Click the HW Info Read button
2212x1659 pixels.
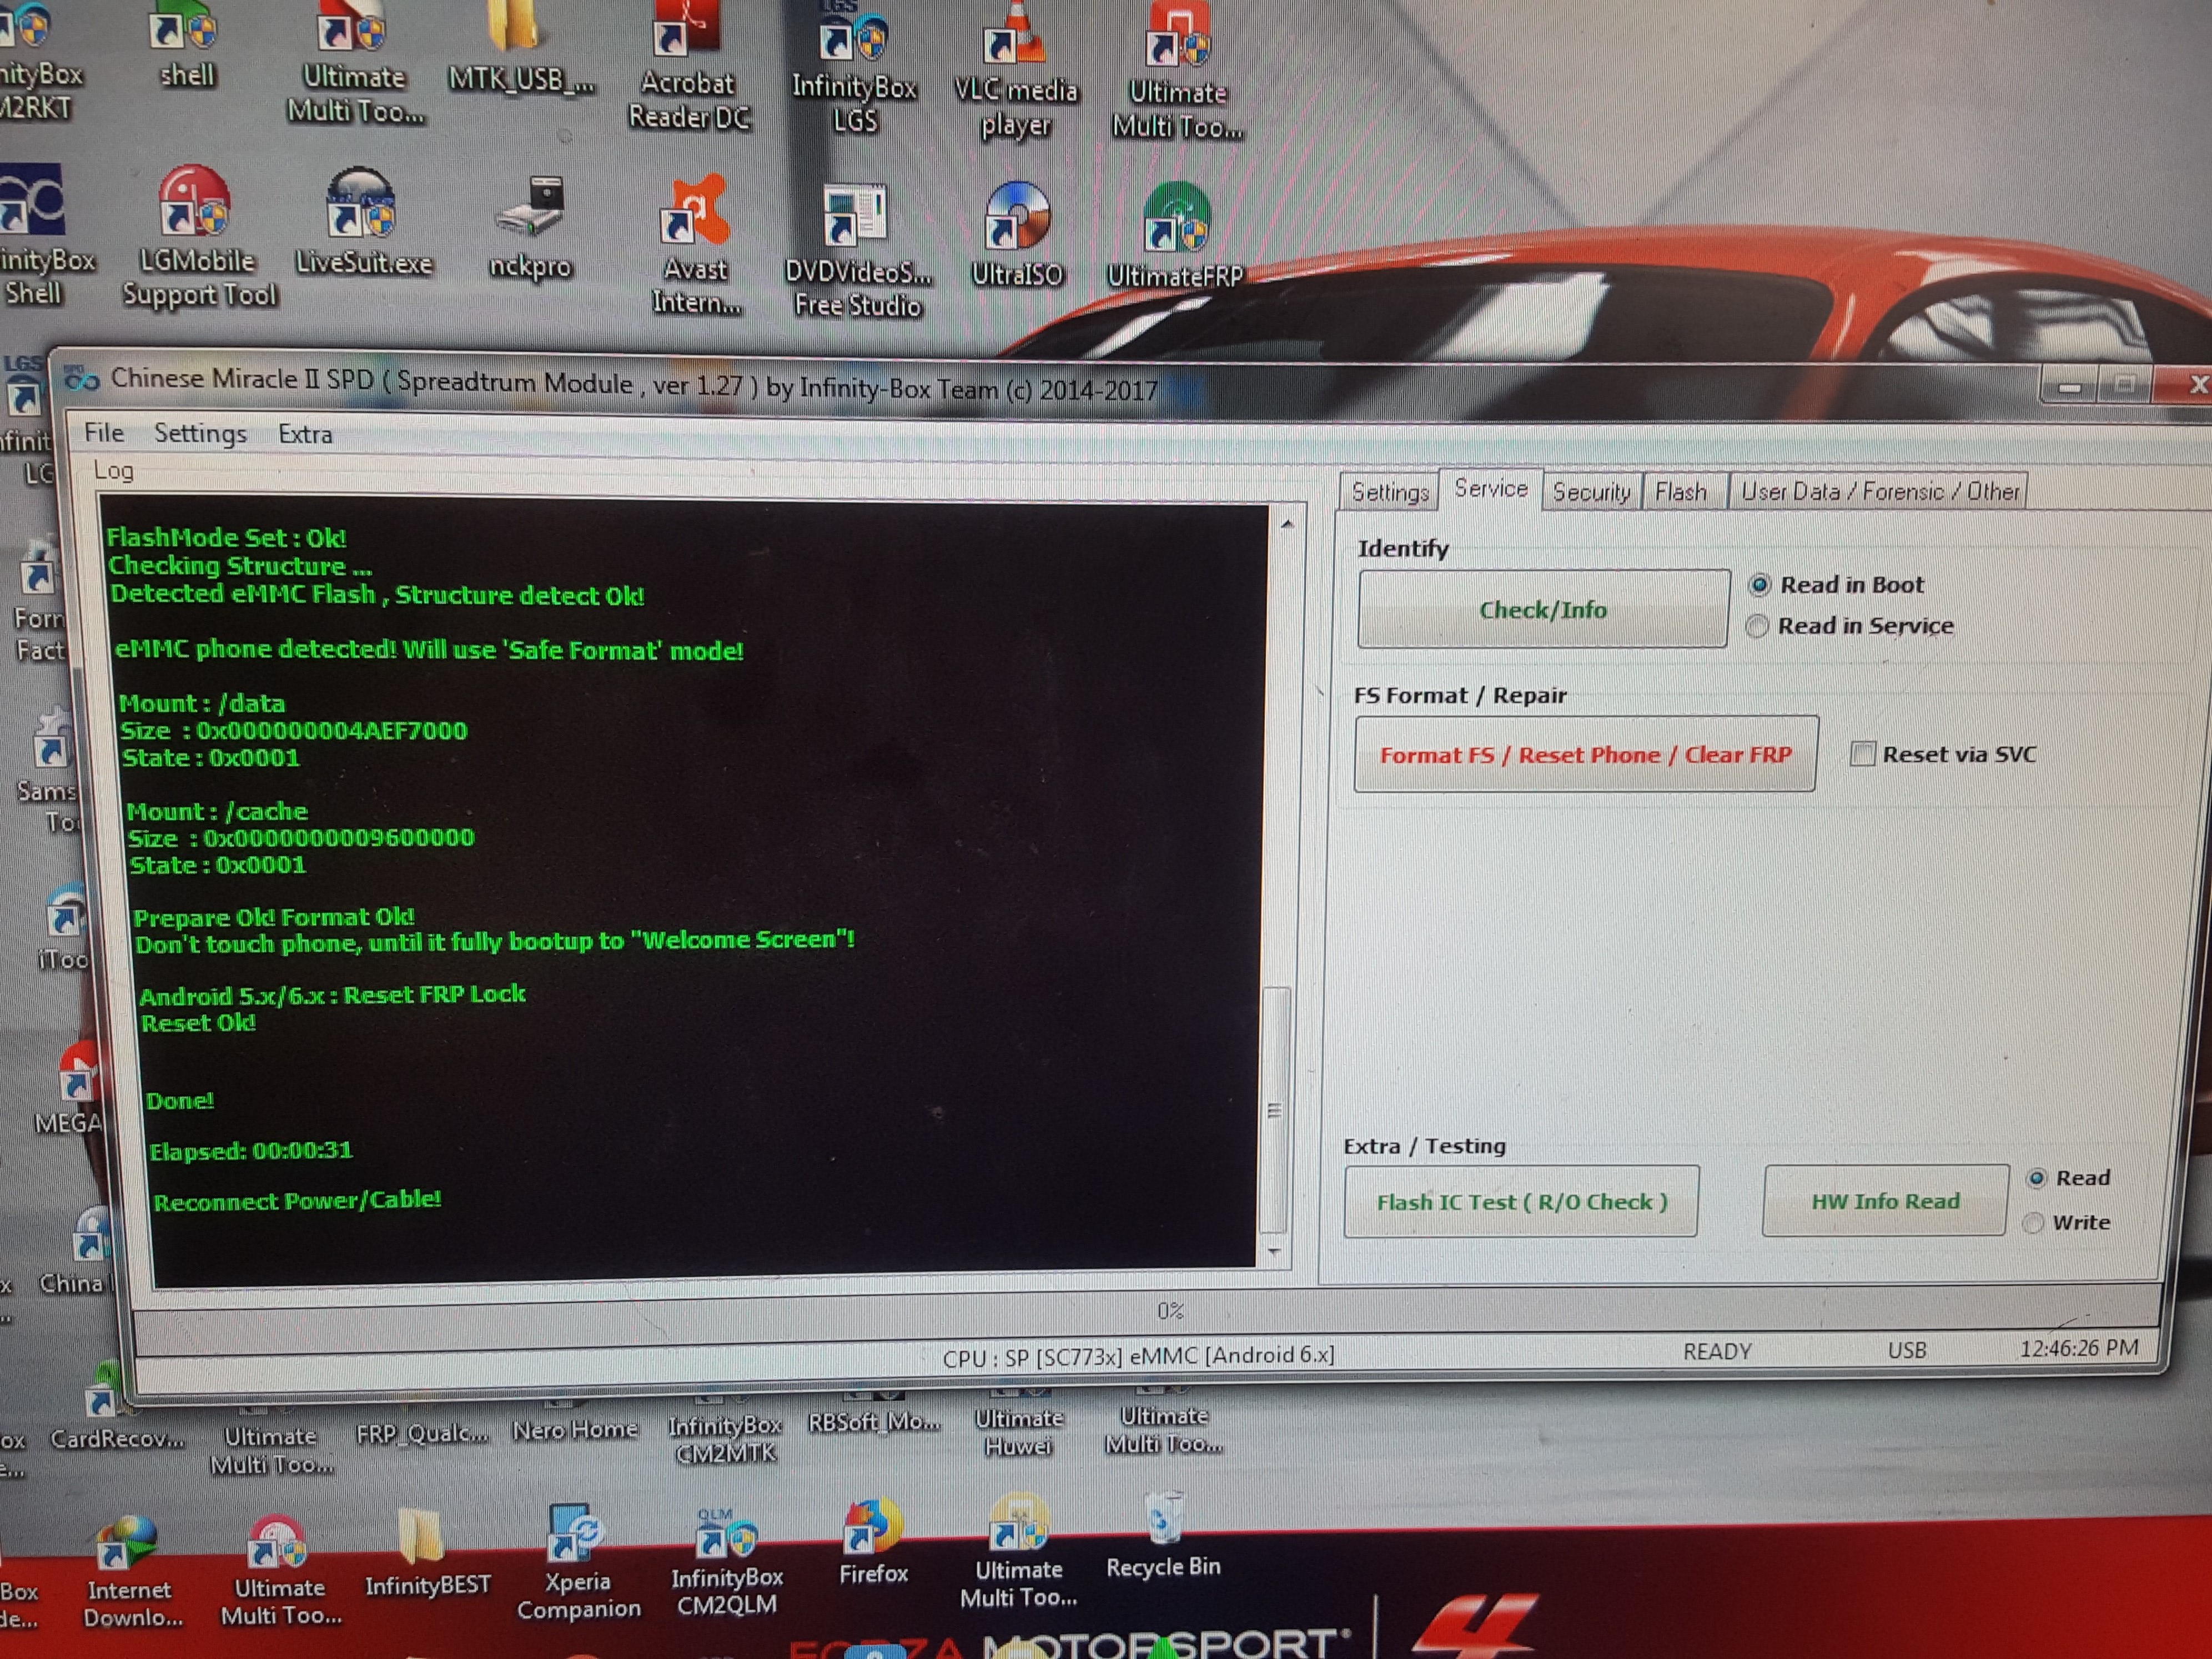point(1885,1200)
